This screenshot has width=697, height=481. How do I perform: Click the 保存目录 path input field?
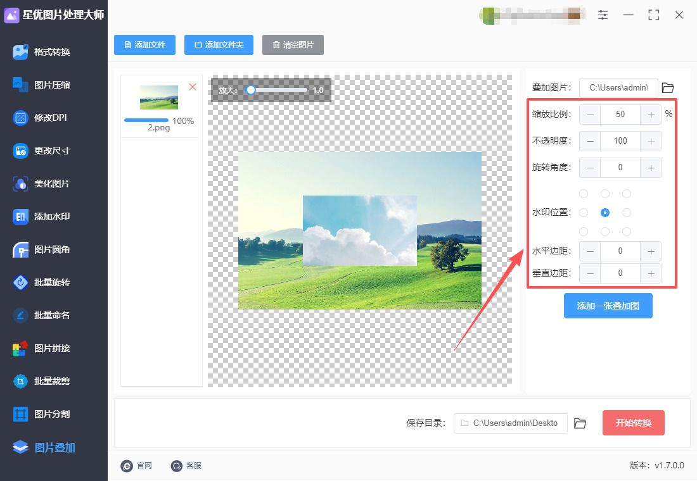tap(510, 423)
